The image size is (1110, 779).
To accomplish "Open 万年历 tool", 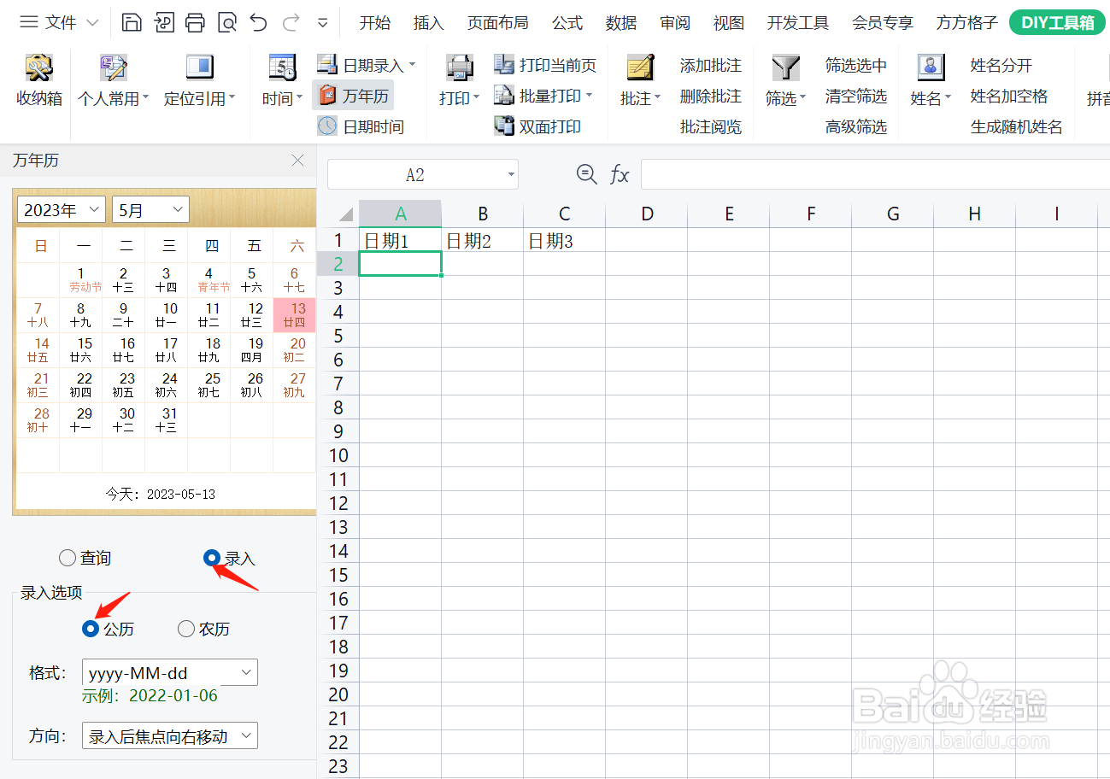I will (355, 96).
